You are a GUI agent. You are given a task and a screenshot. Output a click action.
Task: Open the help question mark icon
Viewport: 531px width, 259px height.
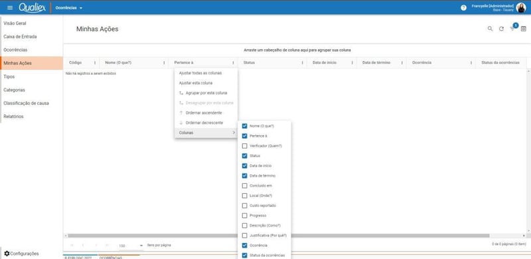(463, 8)
